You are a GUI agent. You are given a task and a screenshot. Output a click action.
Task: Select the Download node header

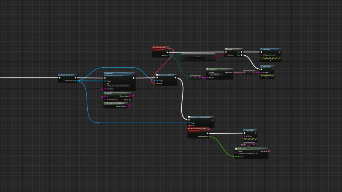(119, 74)
